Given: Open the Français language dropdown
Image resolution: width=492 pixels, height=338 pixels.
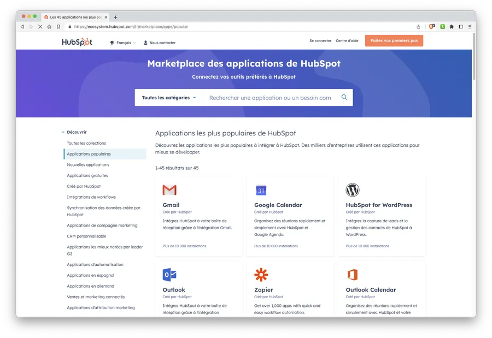Looking at the screenshot, I should (x=124, y=43).
